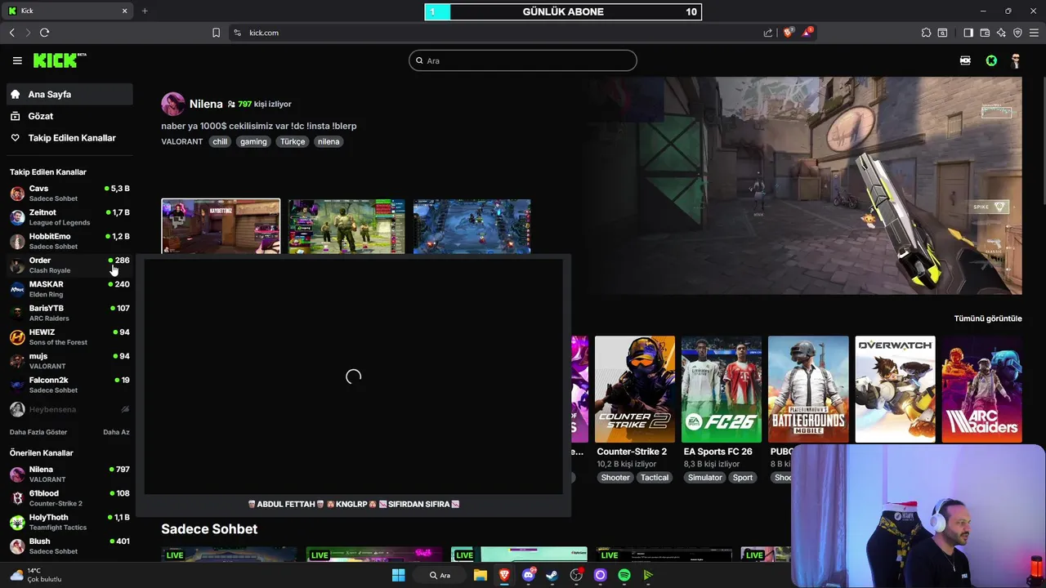Viewport: 1046px width, 588px height.
Task: Open HolyThoth recommended channel
Action: point(69,522)
